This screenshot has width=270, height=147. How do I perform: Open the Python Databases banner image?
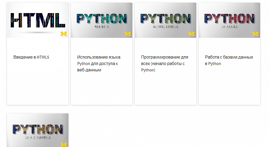[229, 20]
